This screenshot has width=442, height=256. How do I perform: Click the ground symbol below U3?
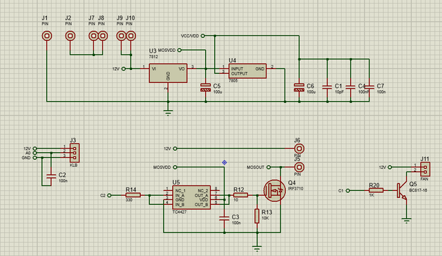[168, 113]
